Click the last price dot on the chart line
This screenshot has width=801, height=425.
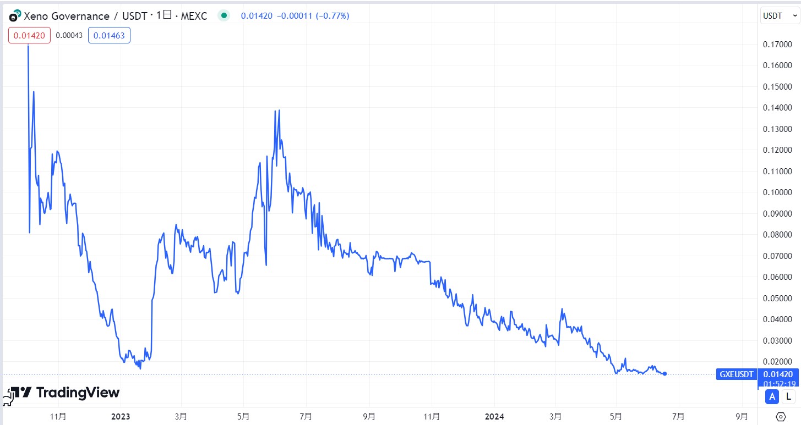point(664,373)
